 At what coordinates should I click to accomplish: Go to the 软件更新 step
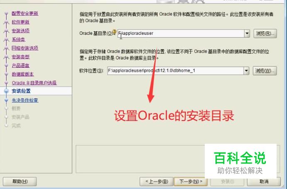point(20,22)
